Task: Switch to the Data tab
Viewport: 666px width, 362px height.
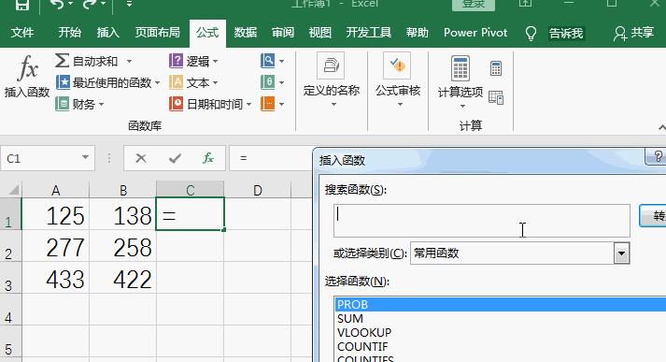Action: click(x=246, y=33)
